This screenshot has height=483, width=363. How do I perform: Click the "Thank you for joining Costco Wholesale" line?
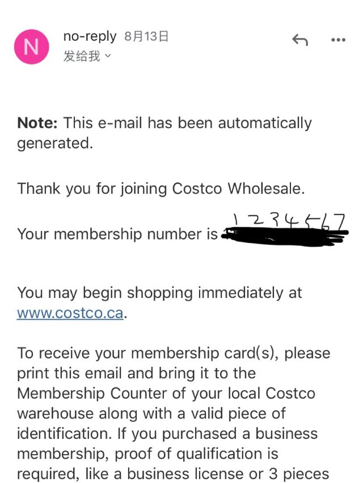point(161,189)
